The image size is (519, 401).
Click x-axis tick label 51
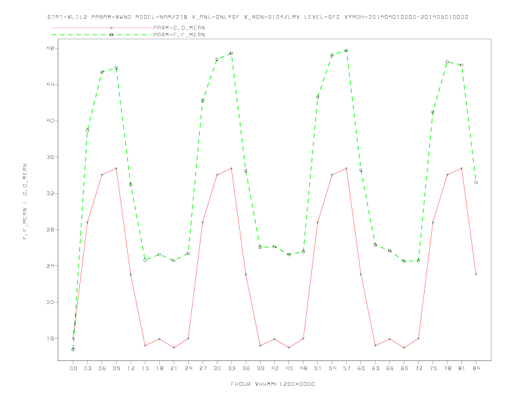pos(318,368)
